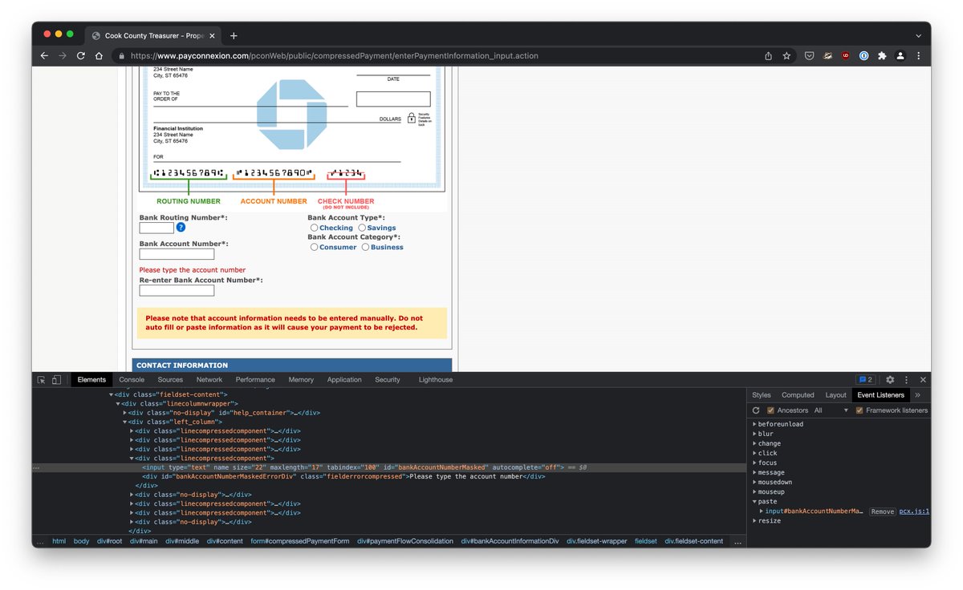Open the pcx.js:1 source link
963x590 pixels.
pos(913,511)
